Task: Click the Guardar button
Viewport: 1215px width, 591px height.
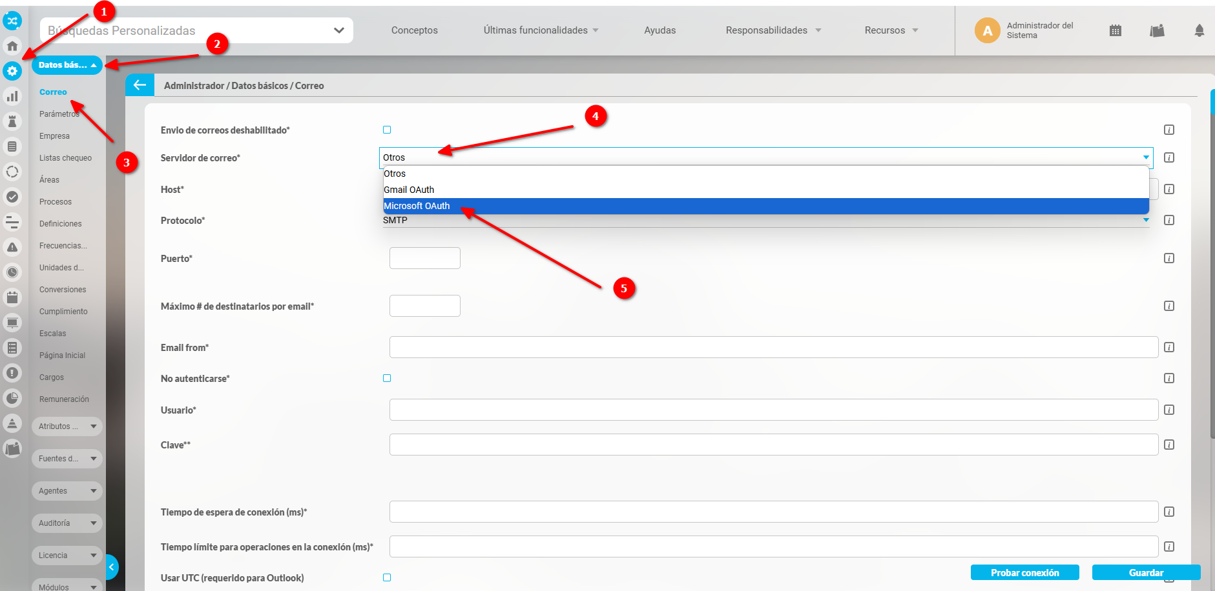Action: pyautogui.click(x=1145, y=572)
